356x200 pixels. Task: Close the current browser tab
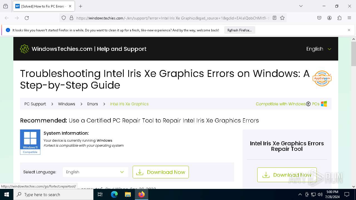click(70, 6)
